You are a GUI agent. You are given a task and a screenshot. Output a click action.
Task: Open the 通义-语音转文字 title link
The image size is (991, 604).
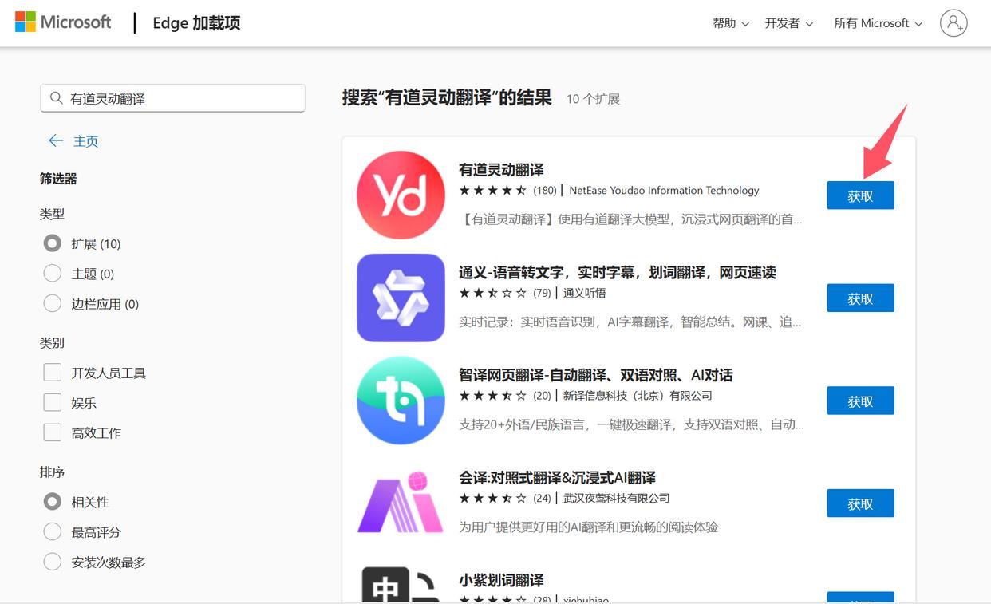coord(618,273)
